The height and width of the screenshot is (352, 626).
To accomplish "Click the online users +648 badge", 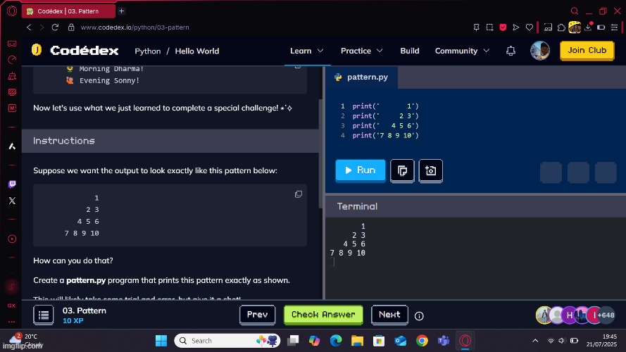I will pos(606,315).
